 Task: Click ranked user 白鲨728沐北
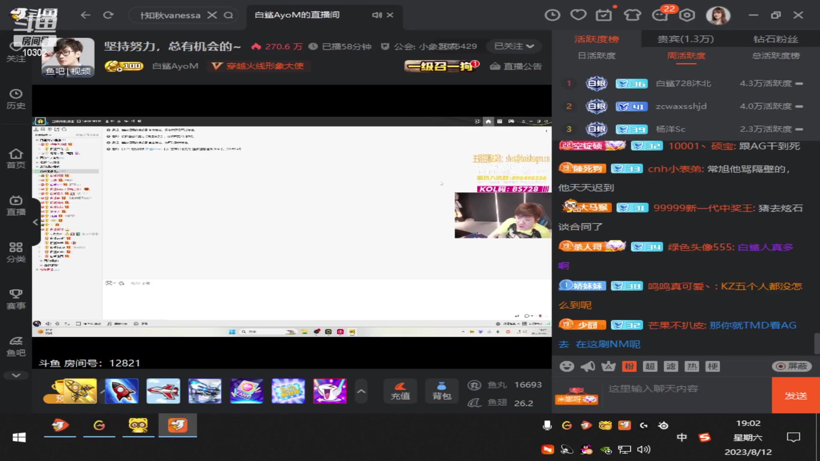[x=683, y=83]
